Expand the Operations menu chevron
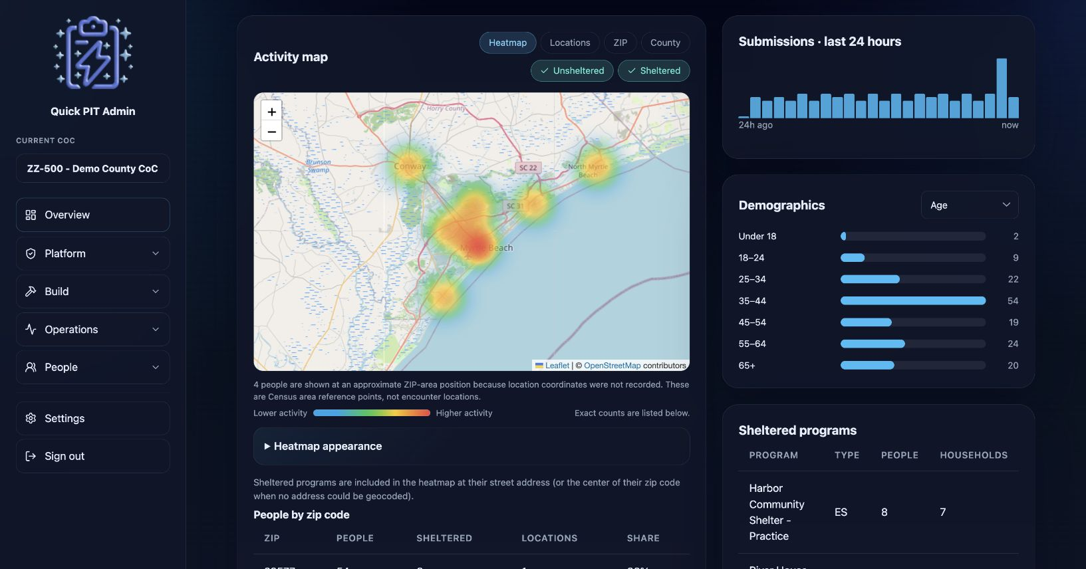The width and height of the screenshot is (1086, 569). click(x=156, y=329)
